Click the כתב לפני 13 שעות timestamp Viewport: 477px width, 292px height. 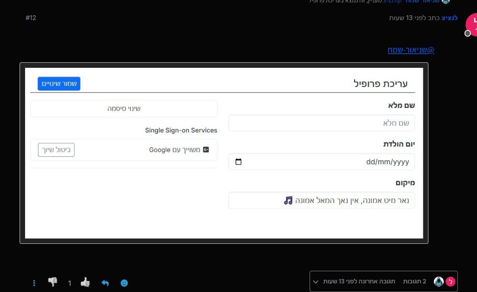click(x=414, y=18)
